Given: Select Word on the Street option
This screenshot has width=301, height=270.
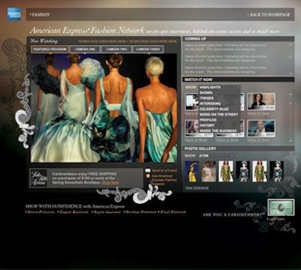Looking at the screenshot, I should pyautogui.click(x=218, y=115).
